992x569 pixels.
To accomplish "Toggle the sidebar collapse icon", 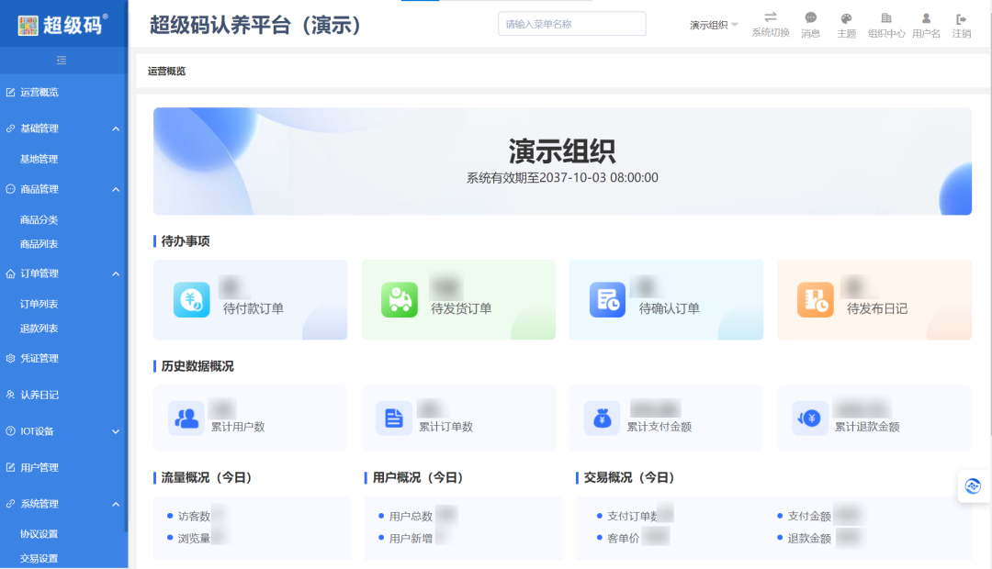I will [x=62, y=61].
